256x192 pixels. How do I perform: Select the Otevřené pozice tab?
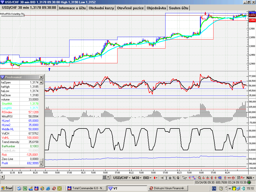130,8
